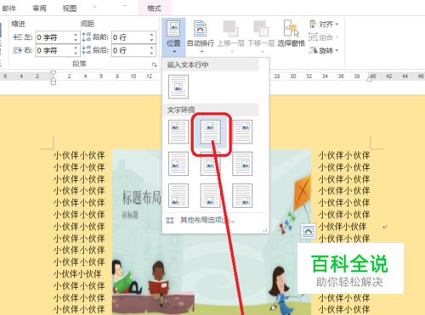Select the inline with text position option

[178, 87]
